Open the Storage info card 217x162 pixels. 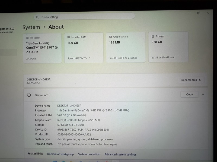tap(168, 47)
